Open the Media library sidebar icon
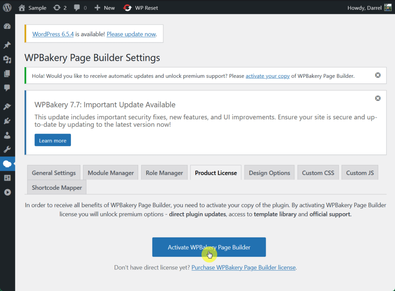Image resolution: width=395 pixels, height=291 pixels. (x=7, y=59)
